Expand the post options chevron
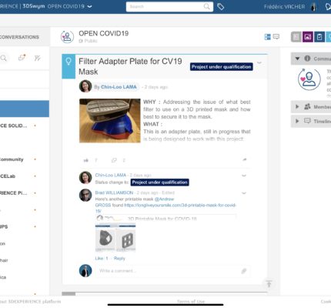This screenshot has height=308, width=331. click(x=259, y=63)
